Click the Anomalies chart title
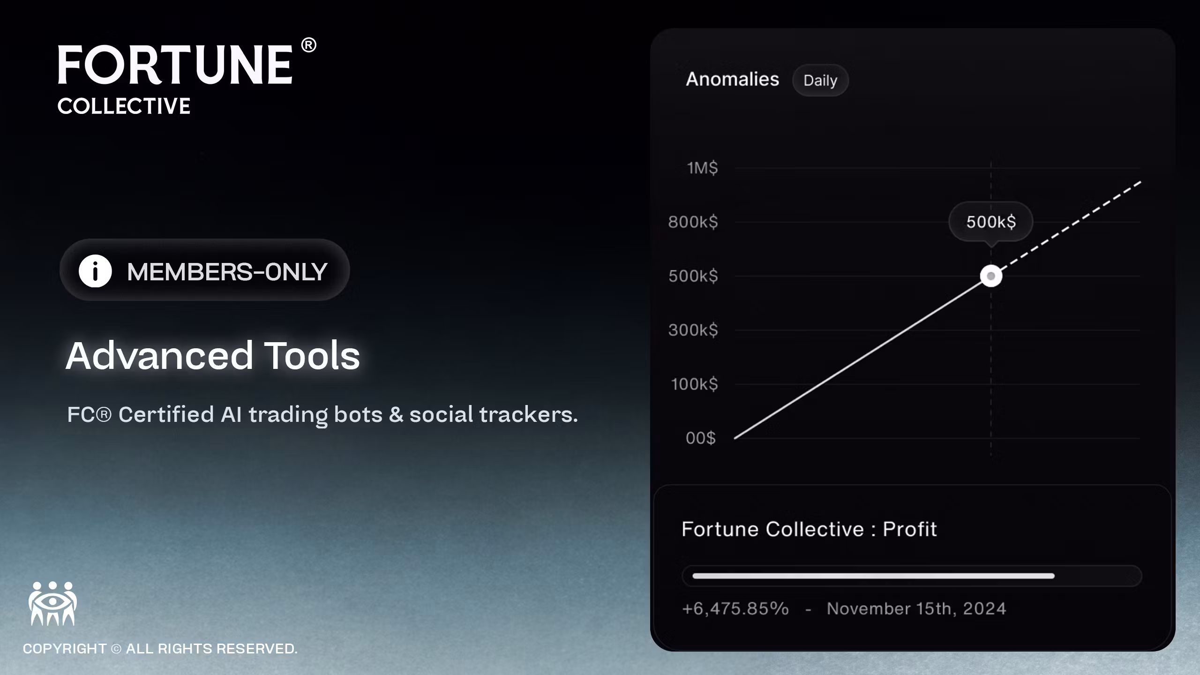Screen dimensions: 1200x675 732,79
